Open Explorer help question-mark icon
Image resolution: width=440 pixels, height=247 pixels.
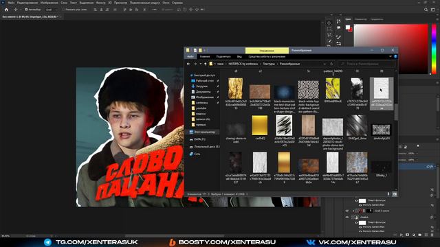click(395, 56)
